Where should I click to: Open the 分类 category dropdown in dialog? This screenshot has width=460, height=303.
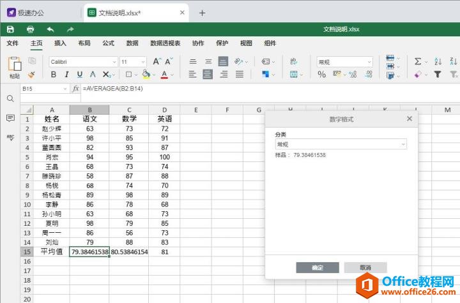coord(341,144)
